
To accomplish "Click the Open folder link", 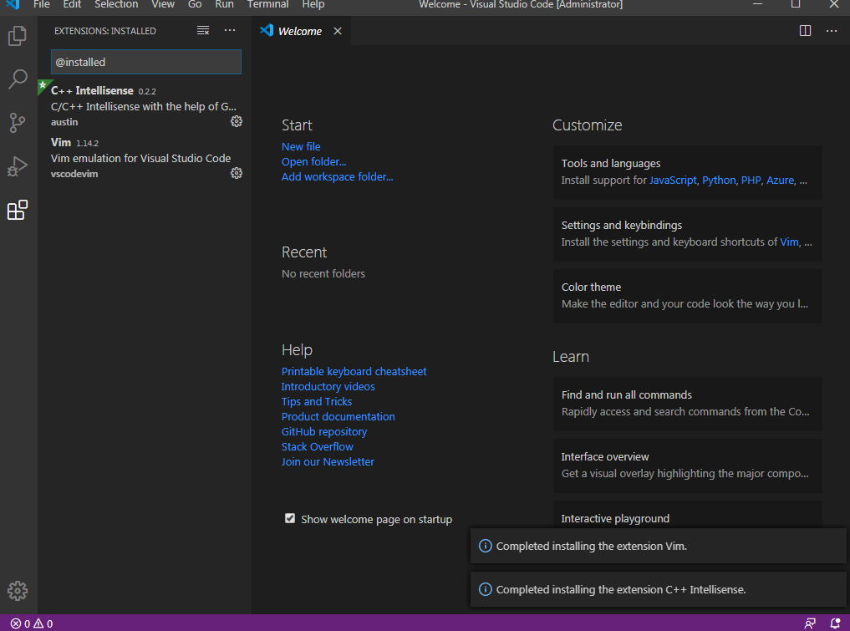I will 314,161.
